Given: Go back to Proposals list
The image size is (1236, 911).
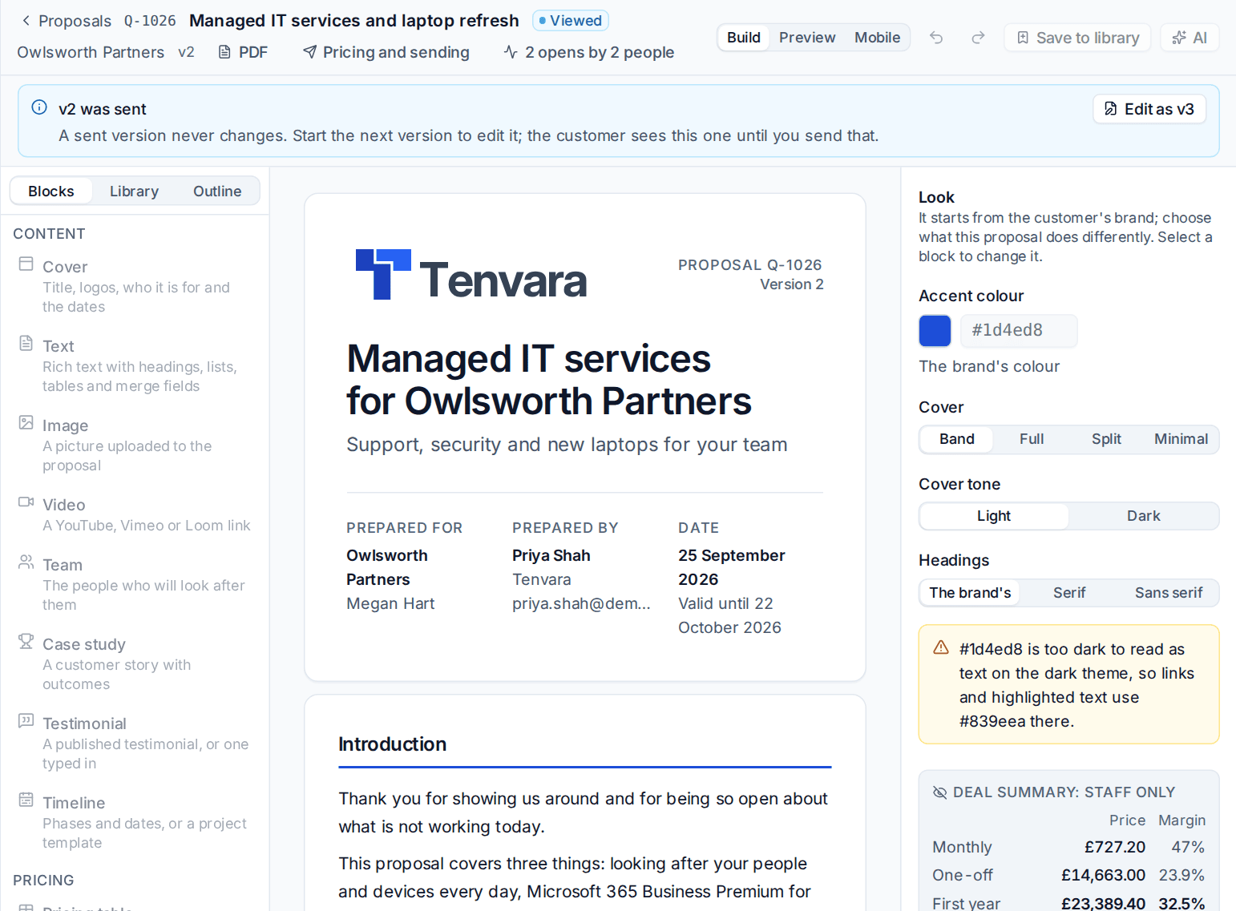Looking at the screenshot, I should click(66, 21).
